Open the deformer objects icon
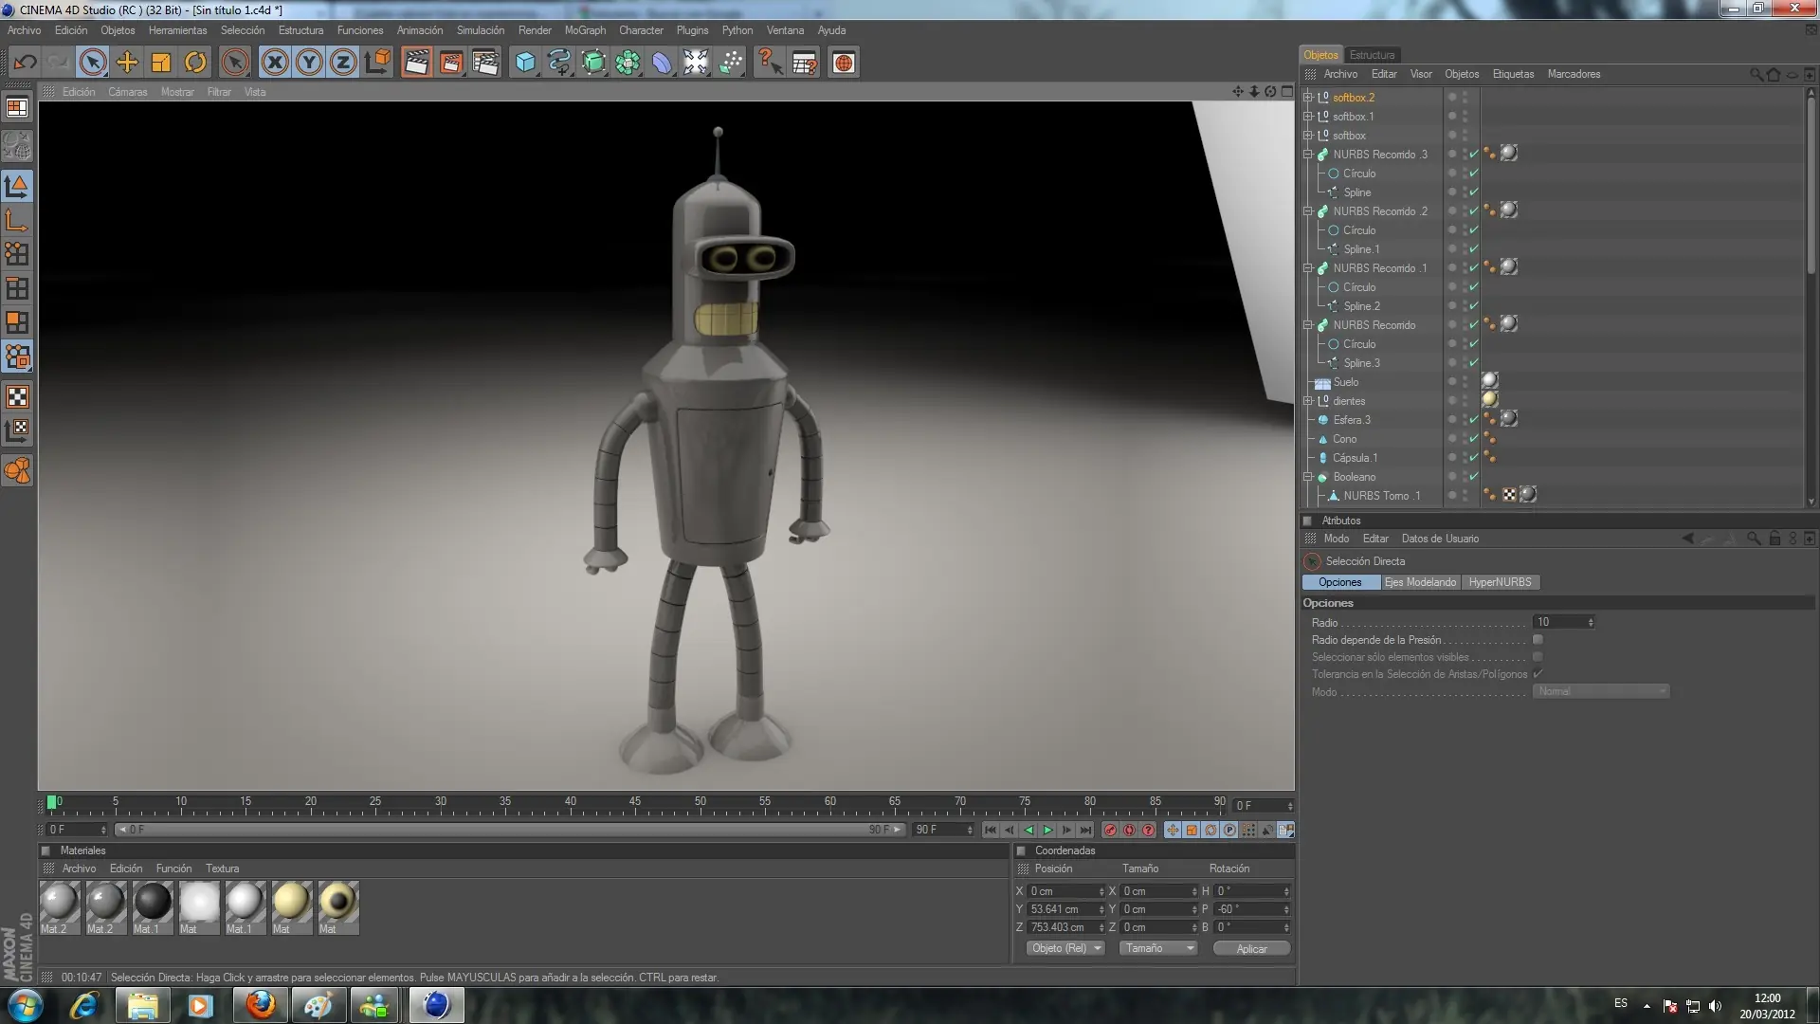The width and height of the screenshot is (1820, 1024). click(x=662, y=63)
